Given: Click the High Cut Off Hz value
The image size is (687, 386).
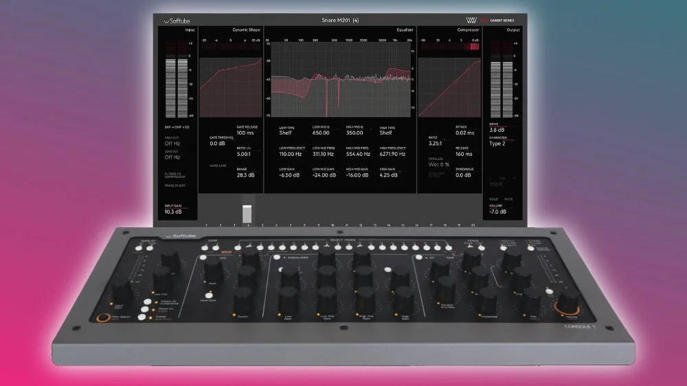Looking at the screenshot, I should (x=172, y=144).
